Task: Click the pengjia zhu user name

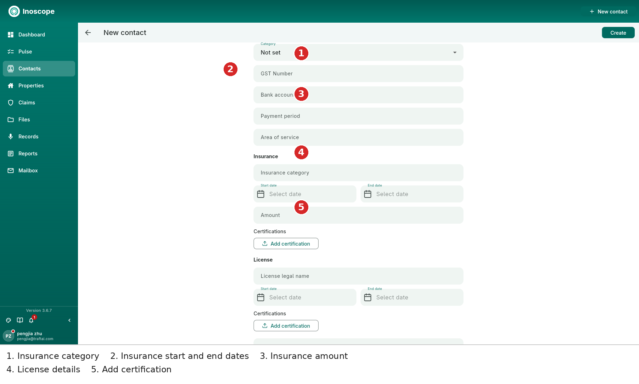Action: [x=29, y=333]
